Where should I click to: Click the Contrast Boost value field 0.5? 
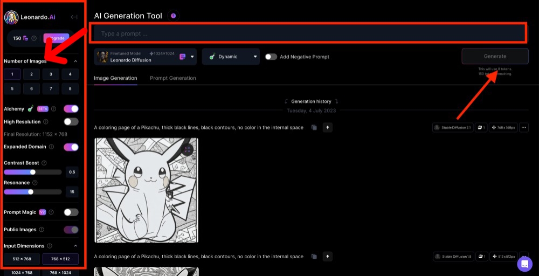[x=72, y=172]
